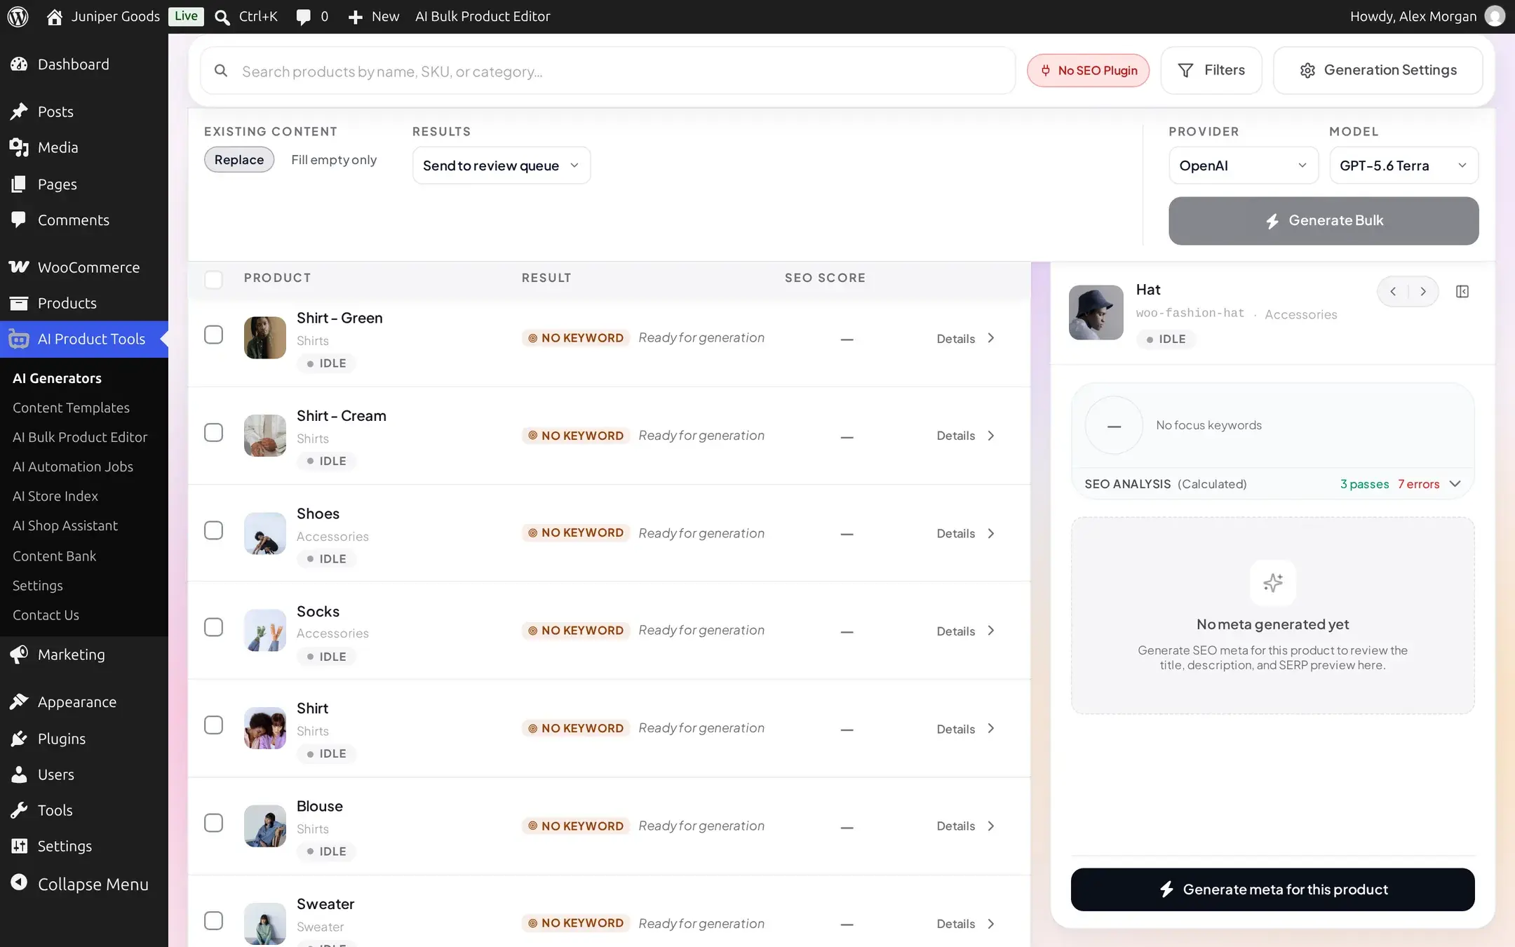Image resolution: width=1515 pixels, height=947 pixels.
Task: Tick the select-all checkbox in table header
Action: 213,279
